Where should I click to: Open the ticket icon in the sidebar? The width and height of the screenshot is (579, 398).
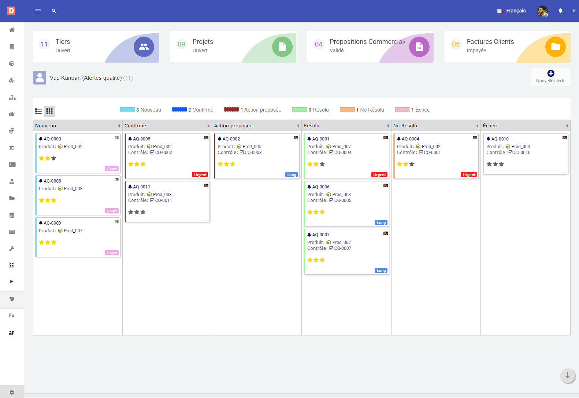(12, 232)
